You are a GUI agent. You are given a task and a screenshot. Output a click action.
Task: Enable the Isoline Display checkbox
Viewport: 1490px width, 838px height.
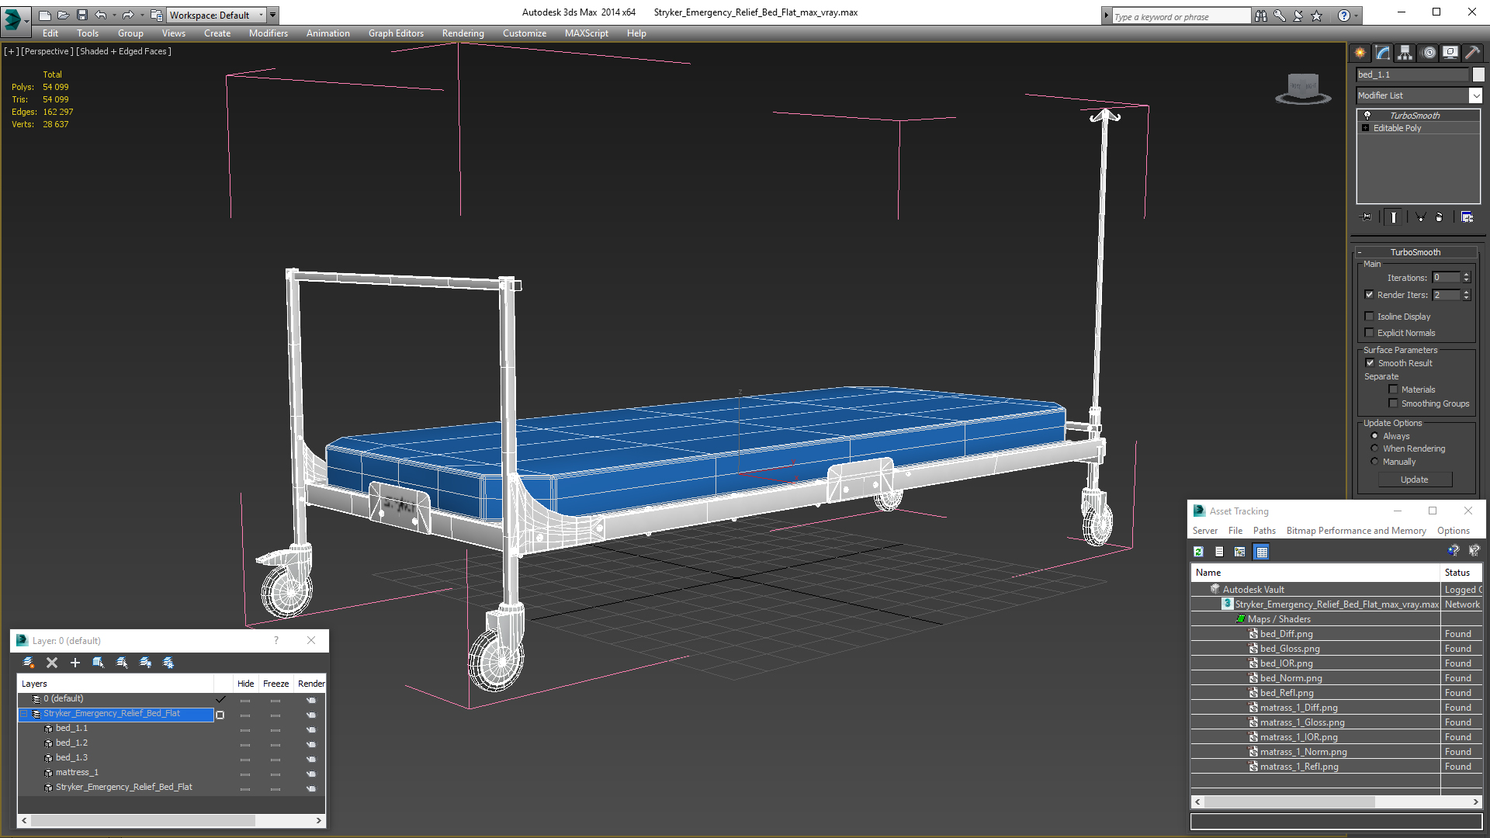click(1370, 317)
